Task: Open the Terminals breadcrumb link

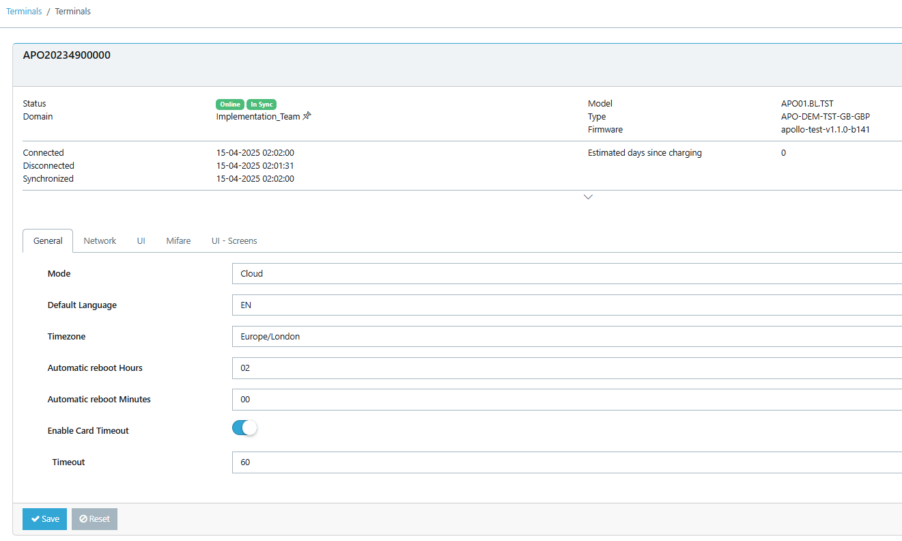Action: [24, 11]
